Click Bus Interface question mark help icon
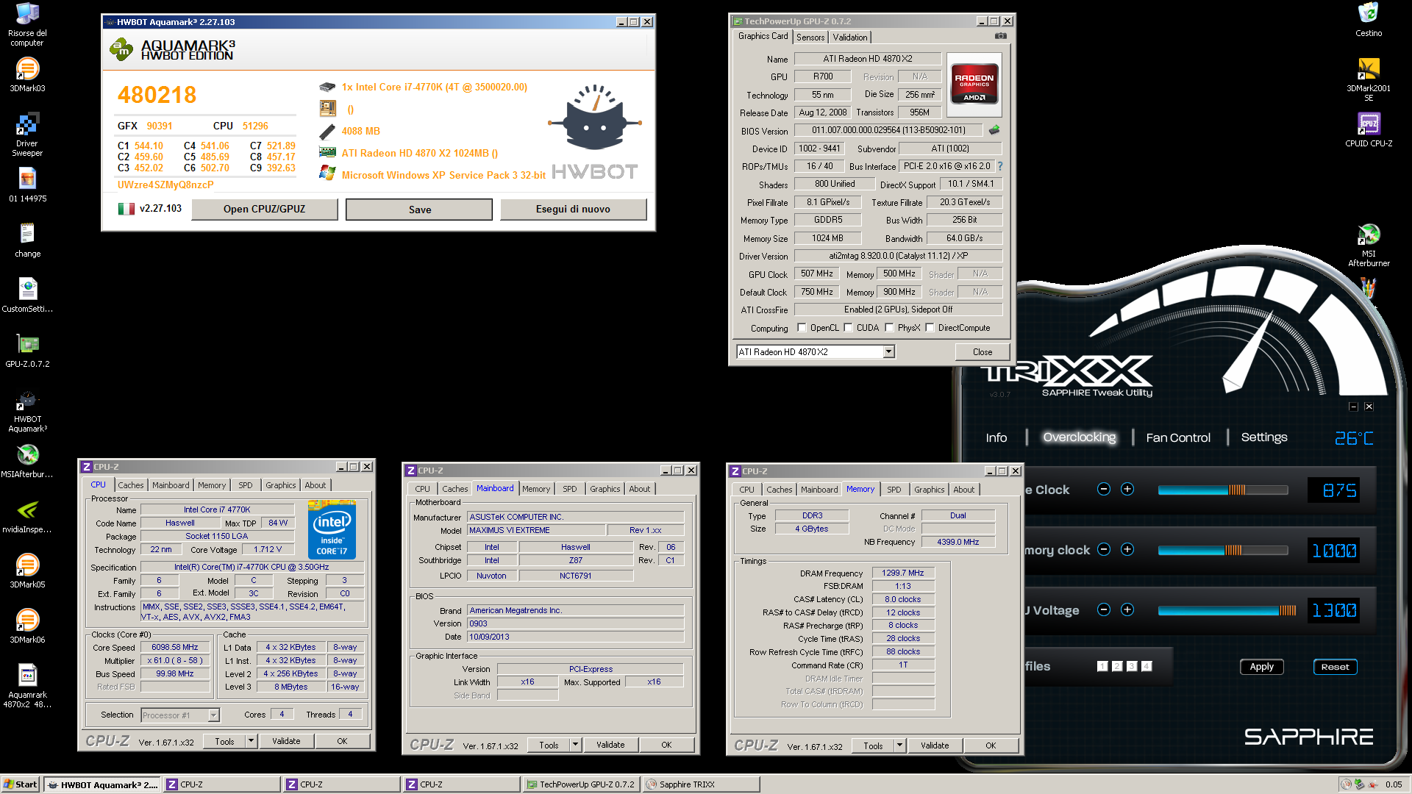Viewport: 1412px width, 794px height. (1000, 166)
